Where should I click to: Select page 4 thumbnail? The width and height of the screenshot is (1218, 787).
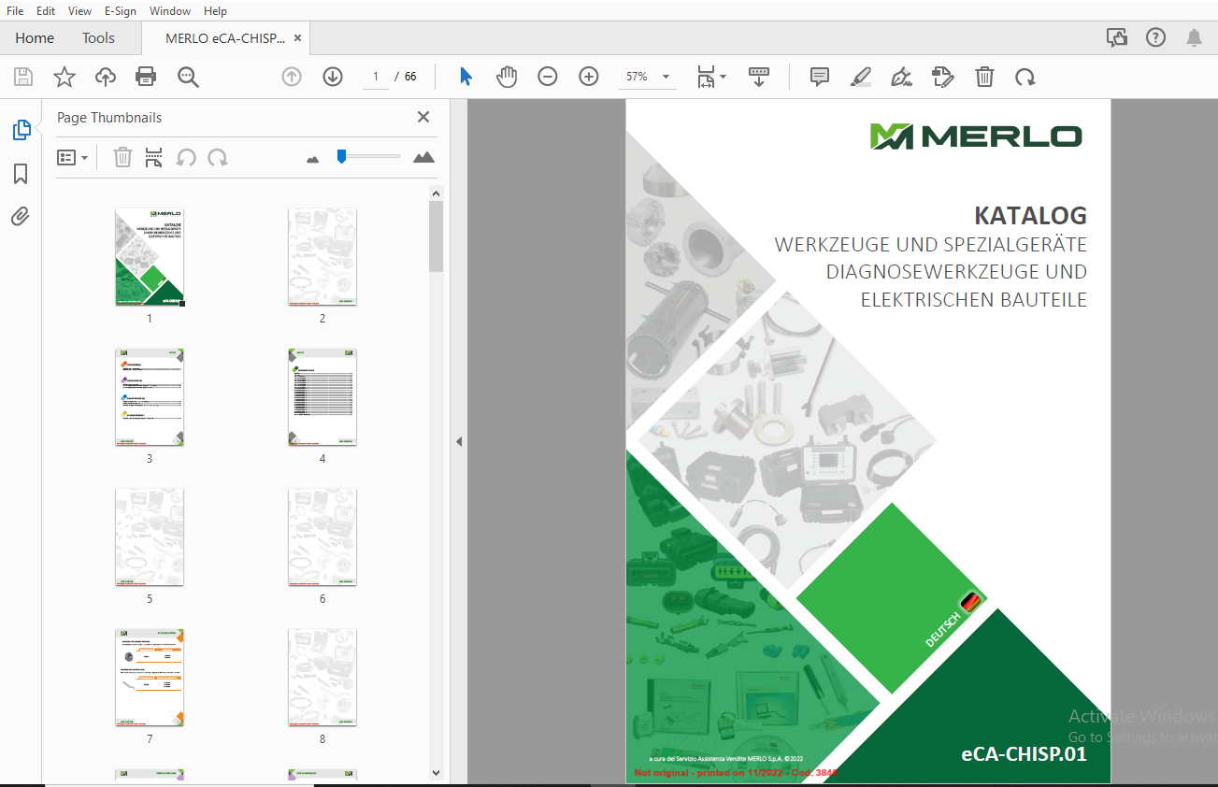(x=322, y=397)
